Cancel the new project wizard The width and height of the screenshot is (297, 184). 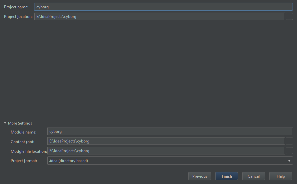click(x=254, y=176)
